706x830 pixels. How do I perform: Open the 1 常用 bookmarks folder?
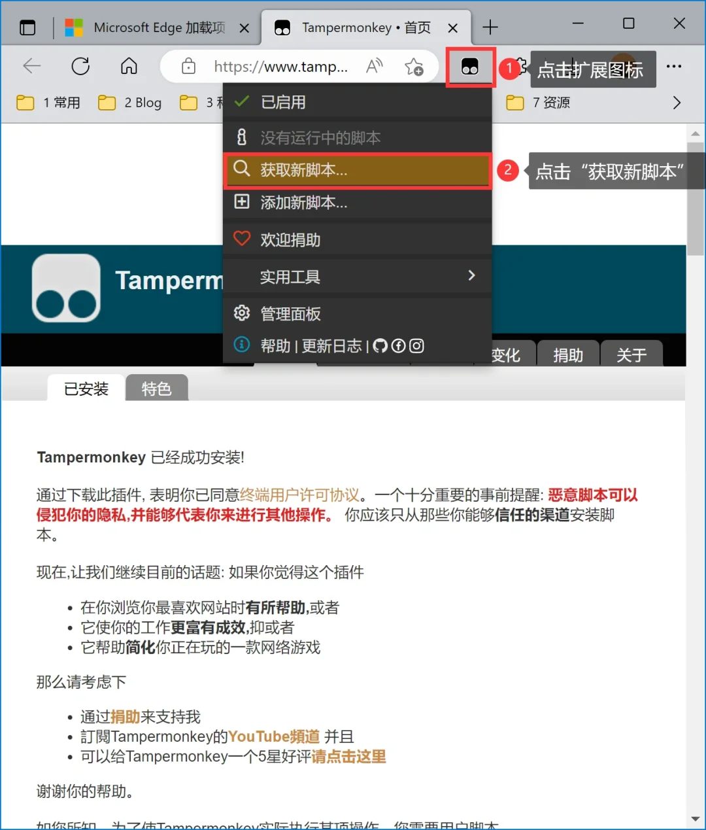[x=48, y=103]
